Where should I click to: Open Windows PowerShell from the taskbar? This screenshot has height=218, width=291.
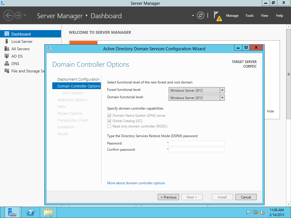31,212
